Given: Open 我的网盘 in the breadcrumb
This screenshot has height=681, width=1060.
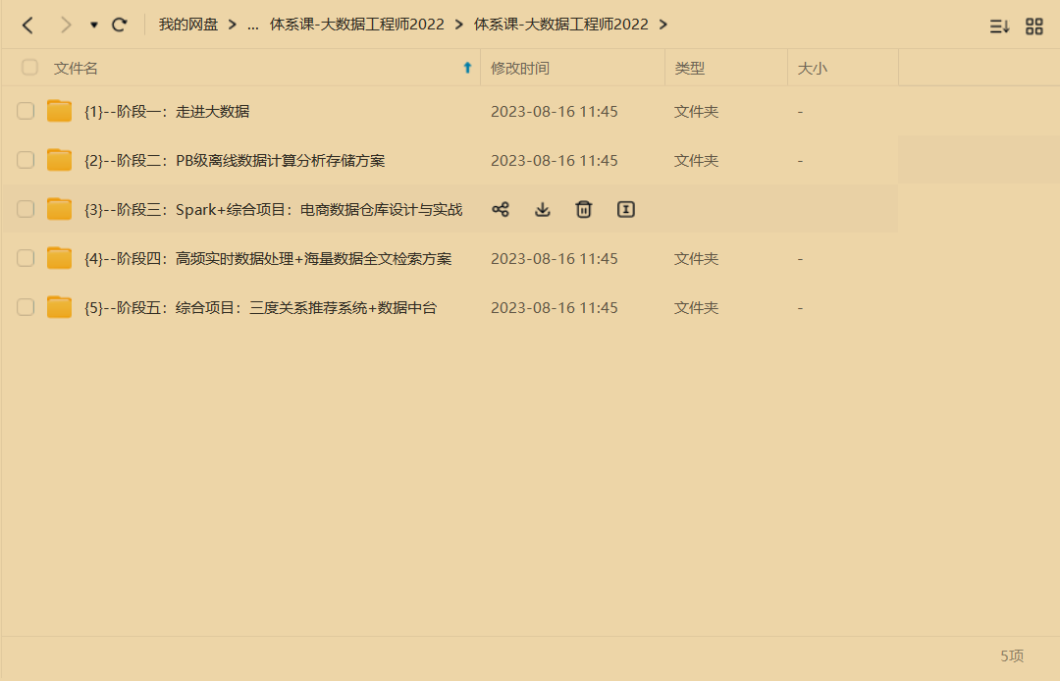Looking at the screenshot, I should coord(187,25).
